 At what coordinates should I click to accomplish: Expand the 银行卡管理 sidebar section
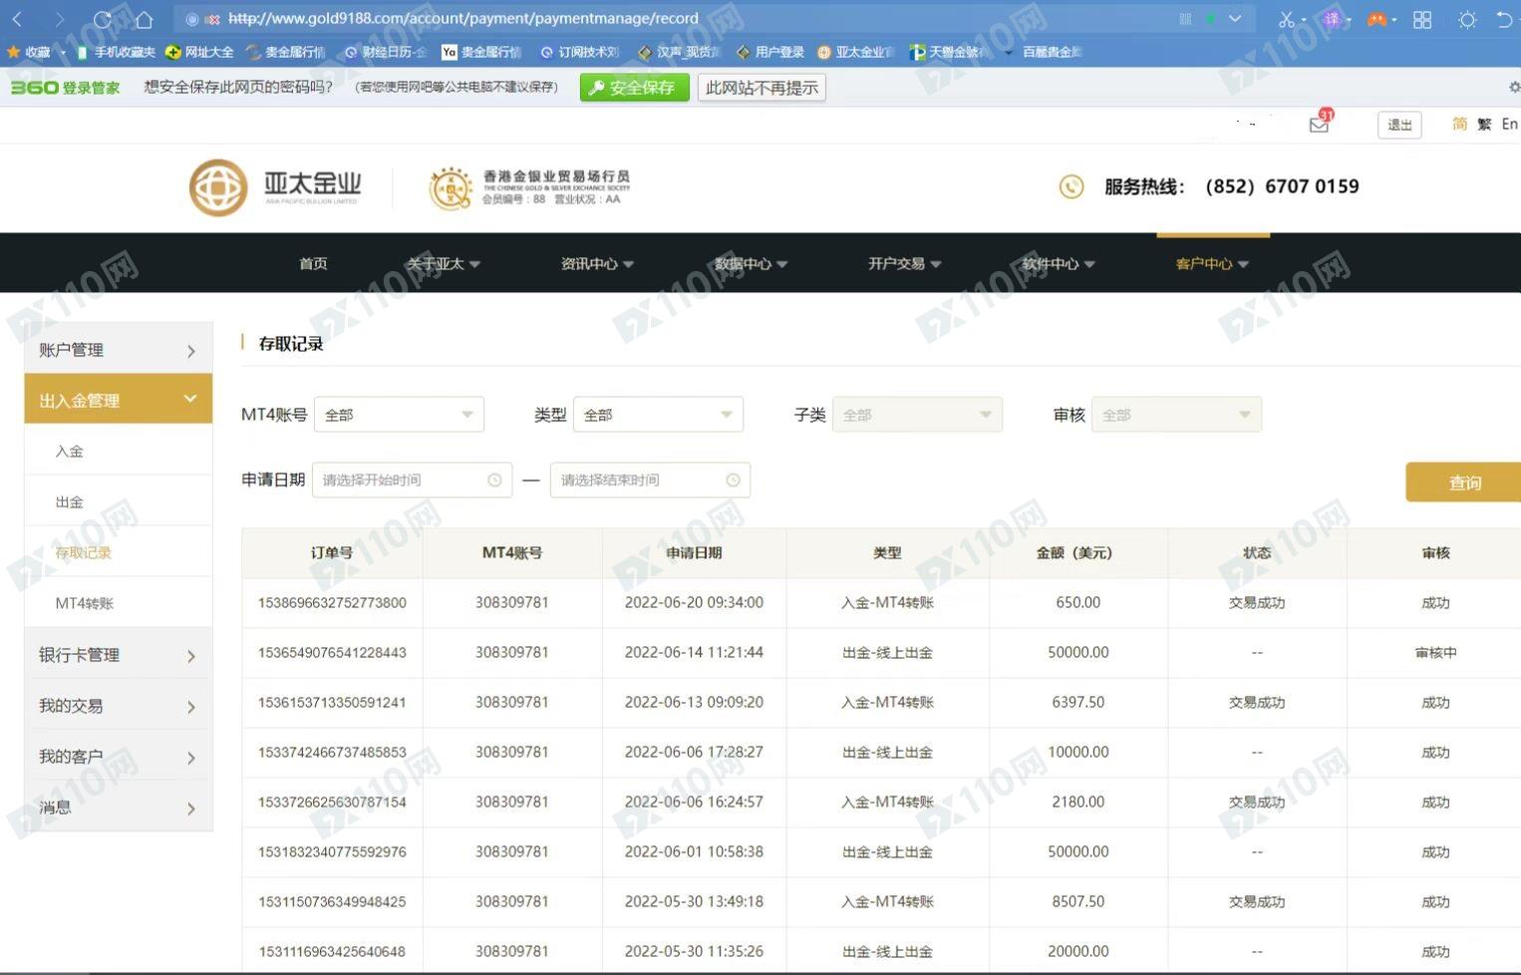[x=119, y=655]
